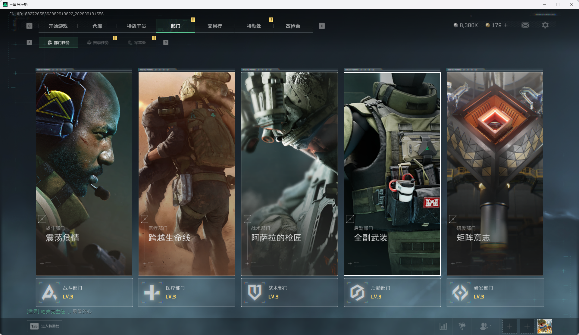
Task: Click the first empty squad slot plus
Action: click(x=509, y=326)
